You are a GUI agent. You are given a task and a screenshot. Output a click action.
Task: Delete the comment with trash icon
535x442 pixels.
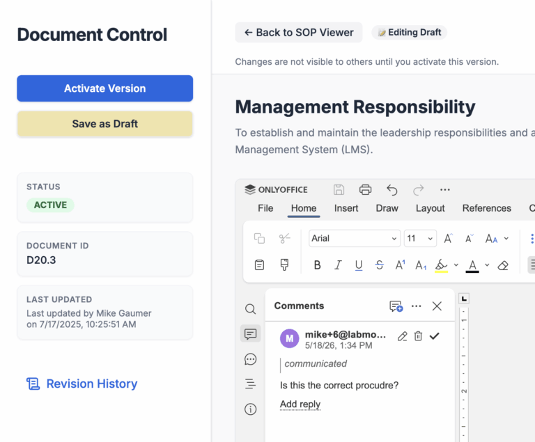point(418,336)
